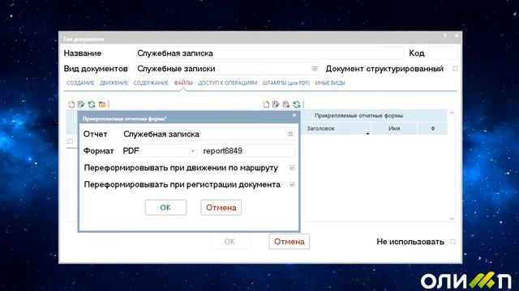Click the edit icon in left files toolbar
Screen dimensions: 519x291
coord(81,104)
